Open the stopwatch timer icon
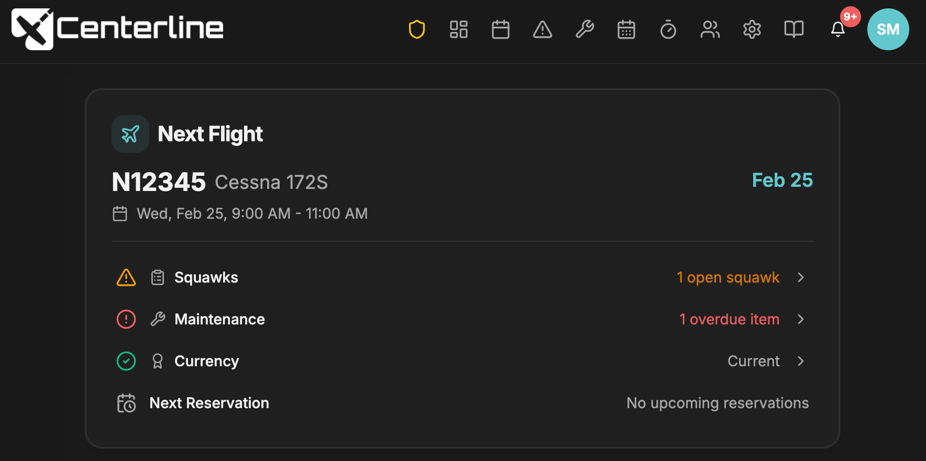This screenshot has width=926, height=461. click(x=668, y=29)
